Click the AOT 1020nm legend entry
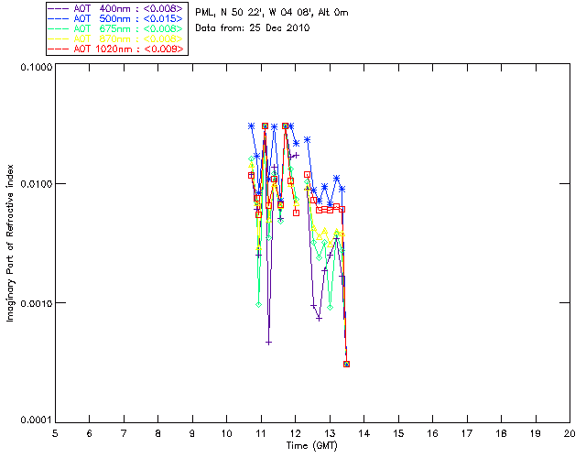The height and width of the screenshot is (469, 586). tap(117, 49)
